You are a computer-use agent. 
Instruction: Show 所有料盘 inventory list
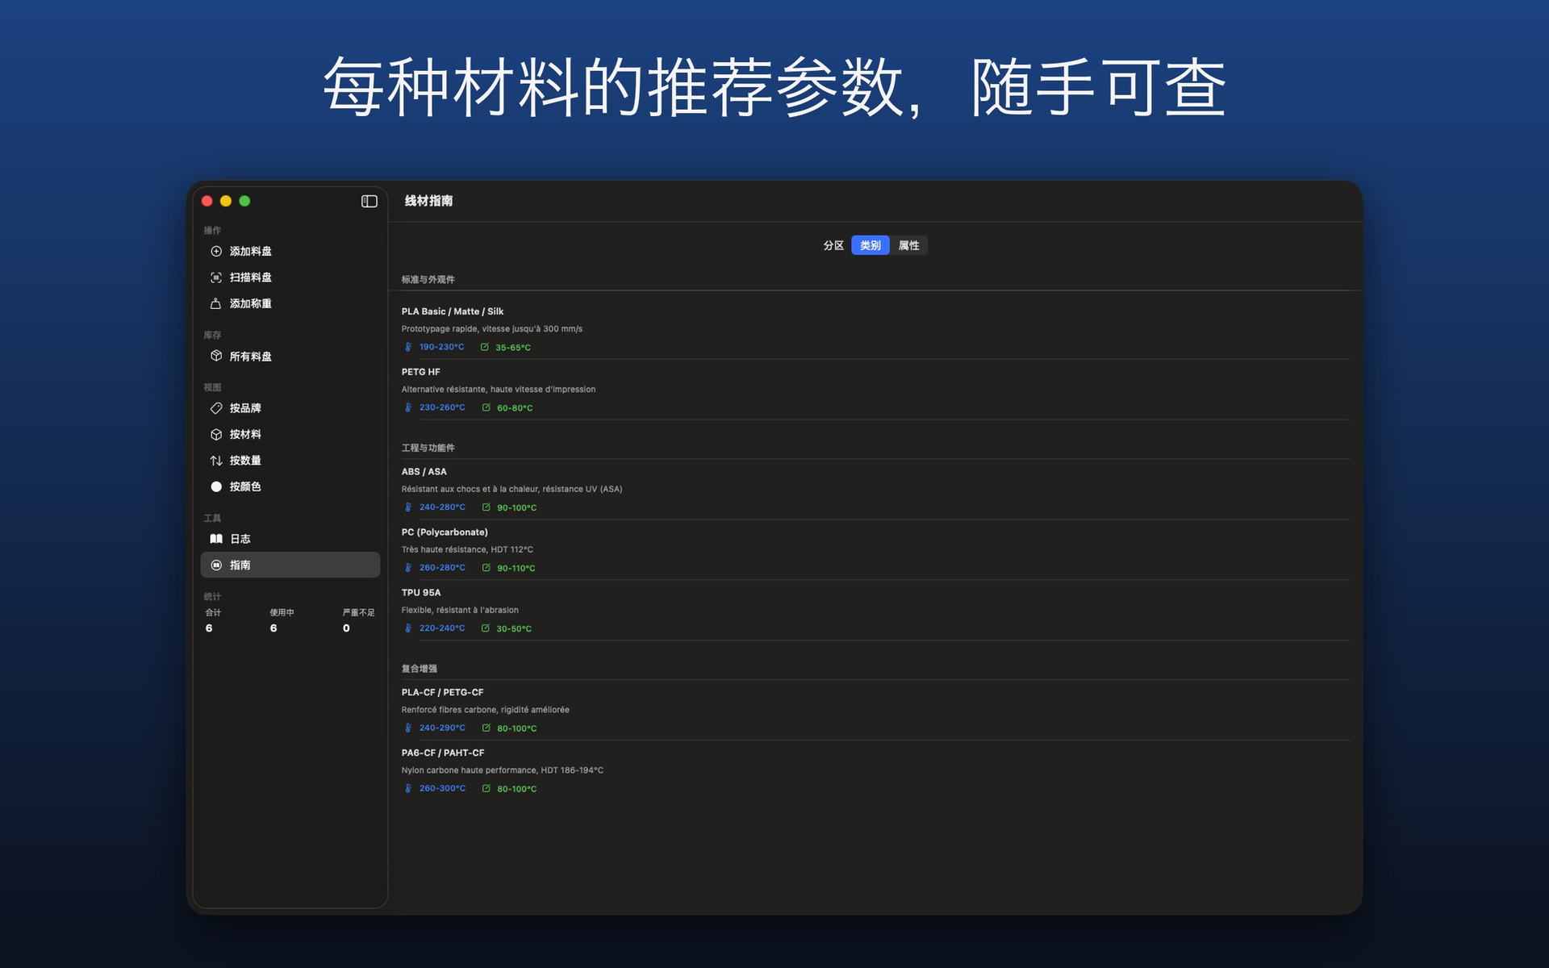pyautogui.click(x=290, y=356)
